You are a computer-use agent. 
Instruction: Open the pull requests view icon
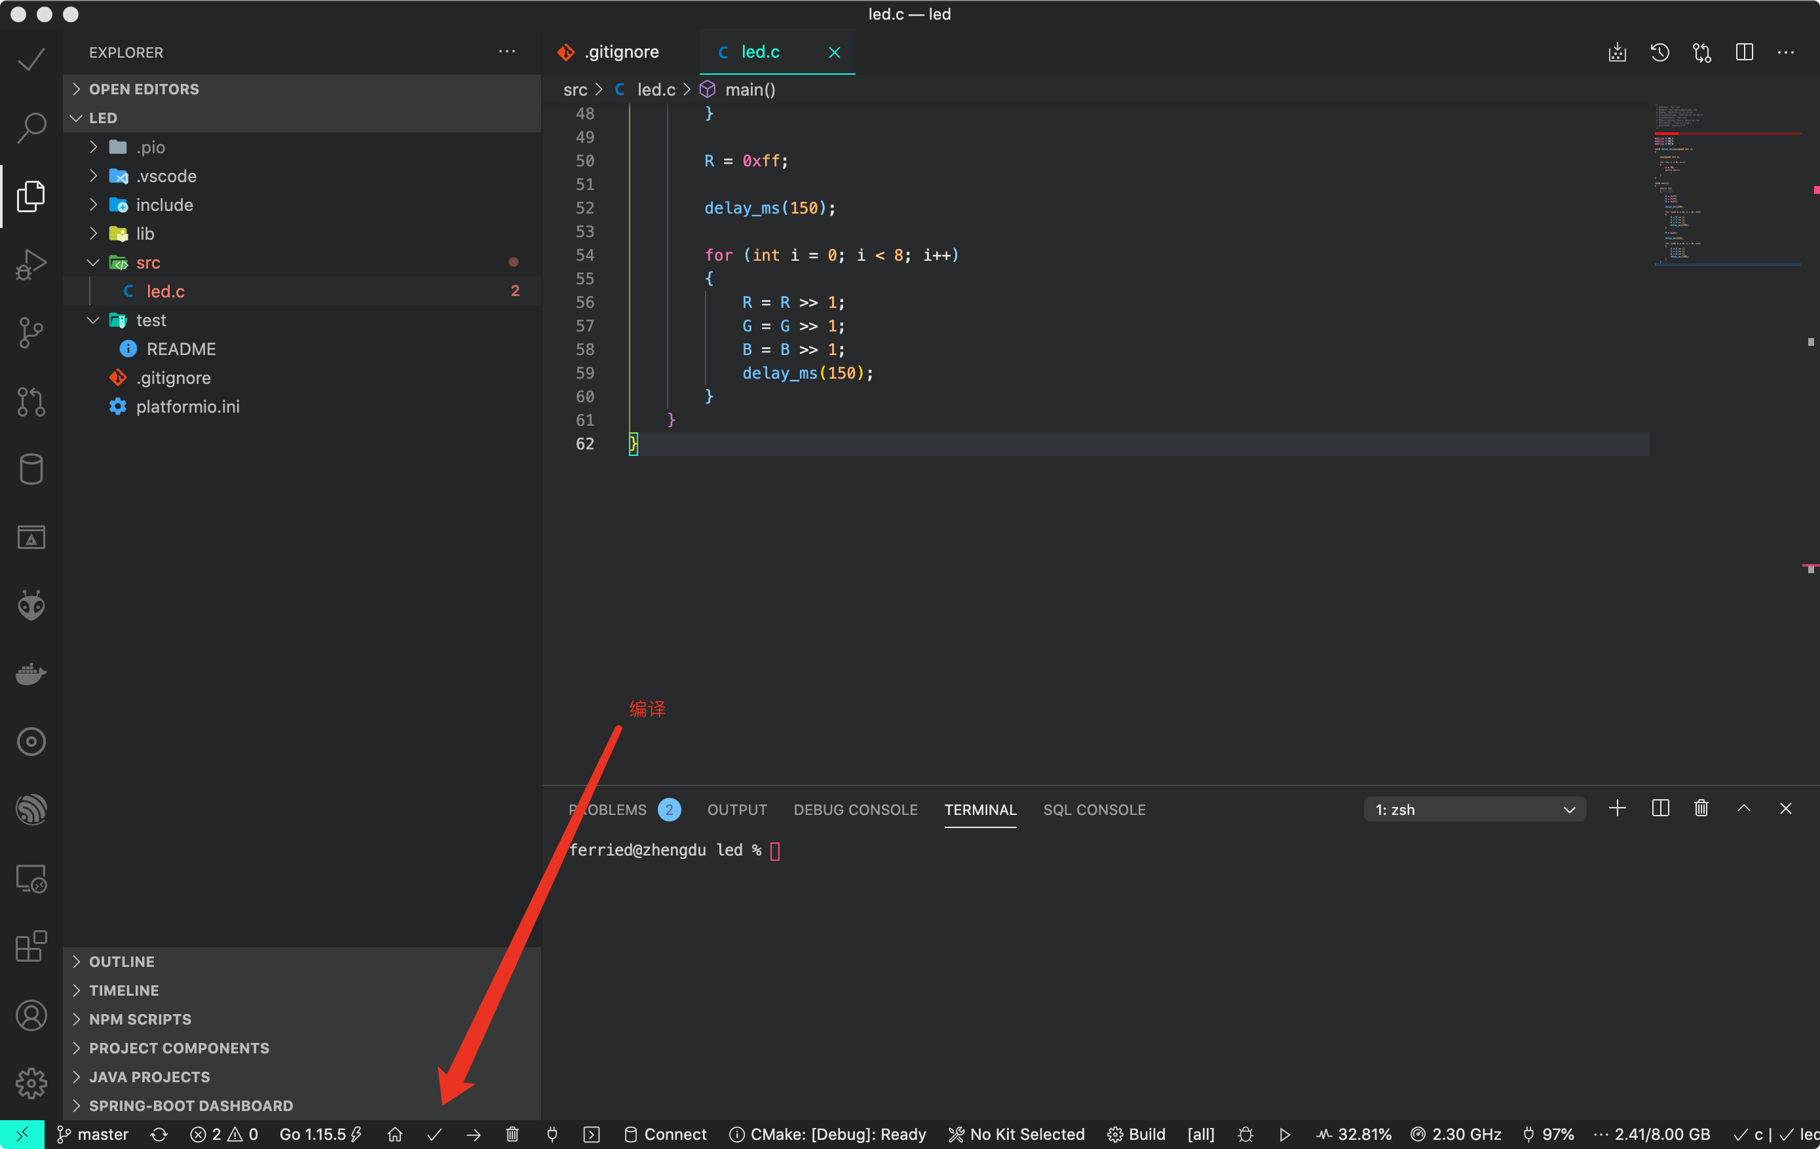(31, 402)
